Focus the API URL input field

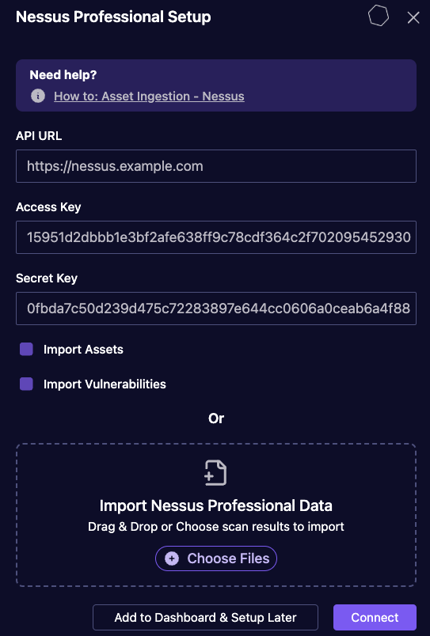216,166
